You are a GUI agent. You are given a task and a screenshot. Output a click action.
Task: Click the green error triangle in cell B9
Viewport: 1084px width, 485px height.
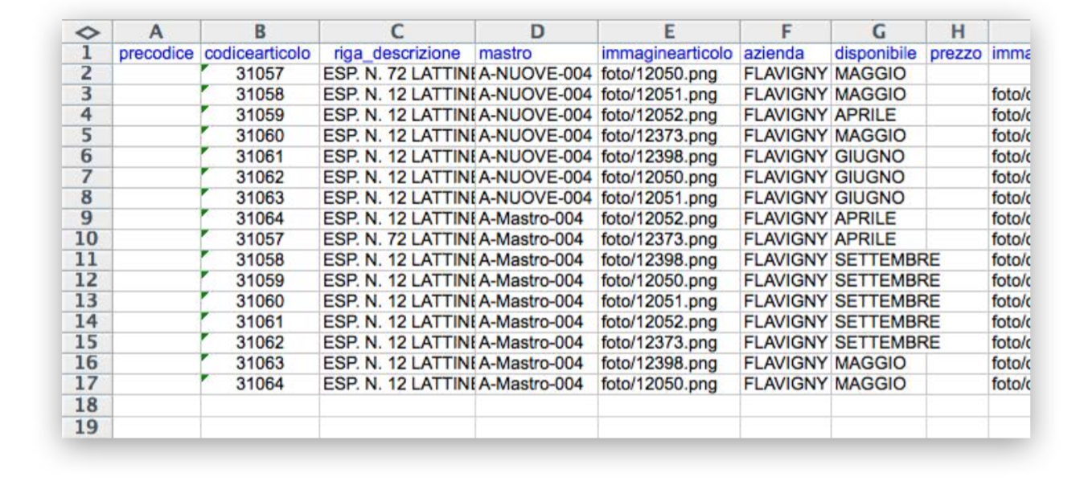pos(206,213)
